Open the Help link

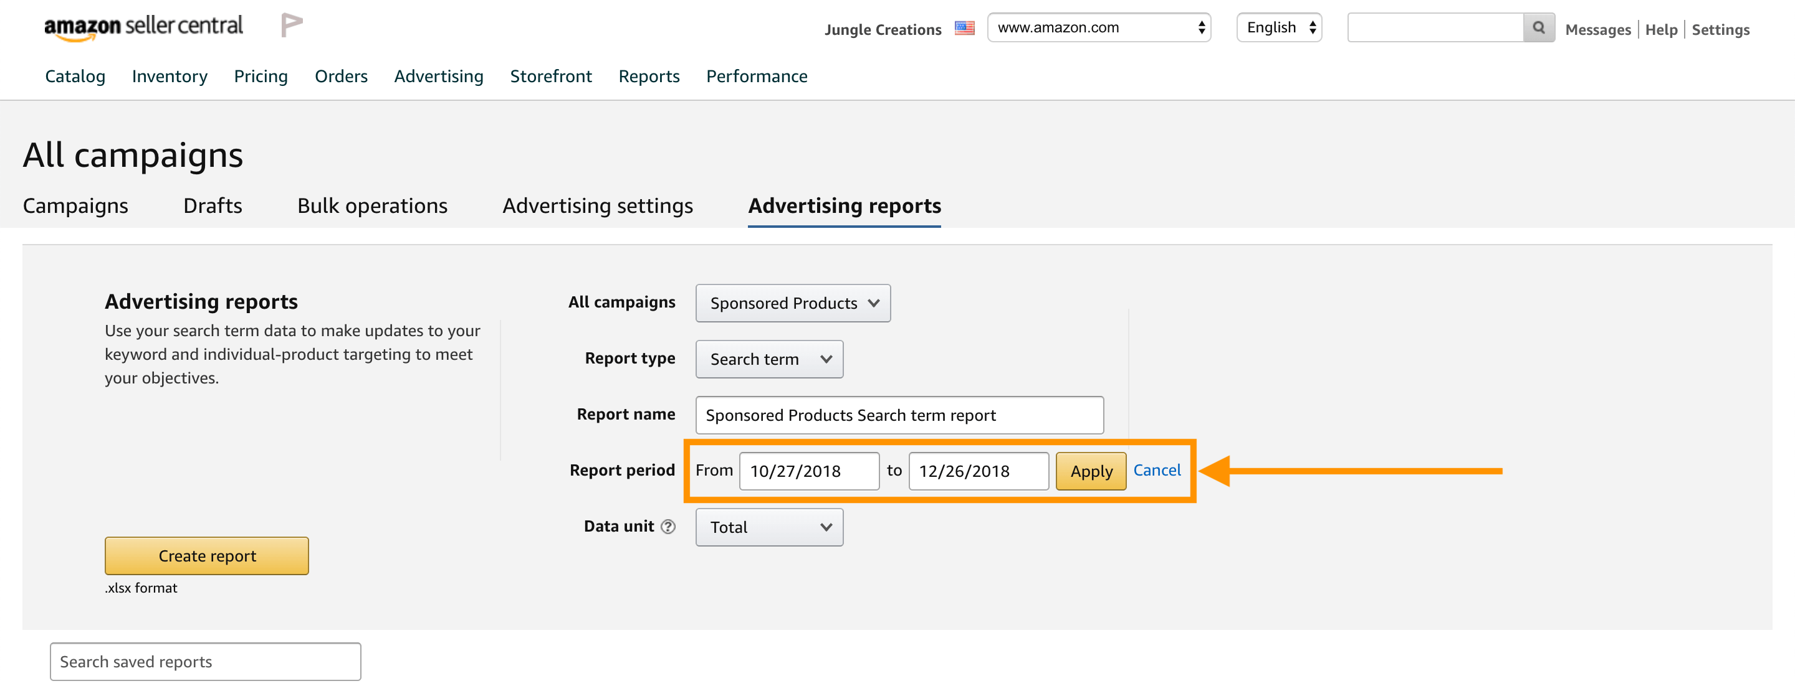(x=1661, y=30)
